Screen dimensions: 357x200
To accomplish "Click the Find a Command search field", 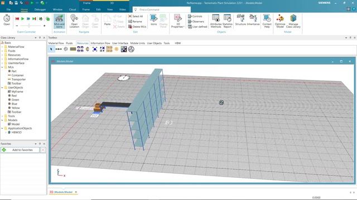I will [162, 9].
